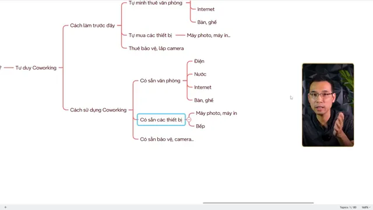Add a new sheet with plus icon

pyautogui.click(x=5, y=208)
